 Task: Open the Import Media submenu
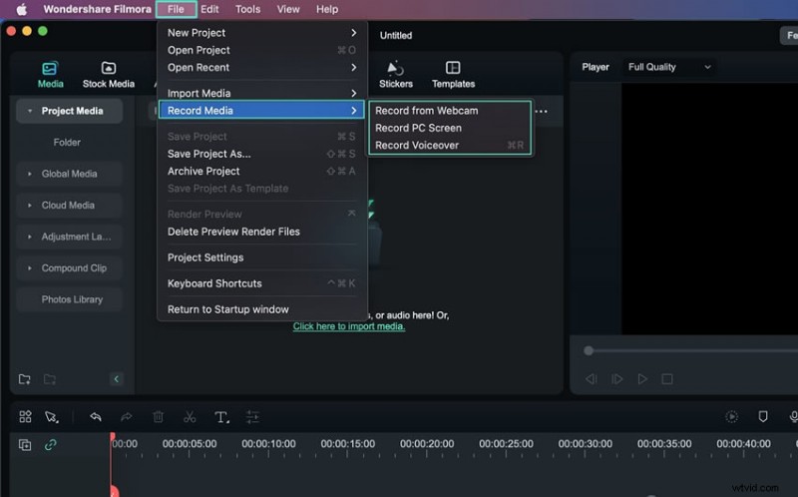[x=261, y=93]
